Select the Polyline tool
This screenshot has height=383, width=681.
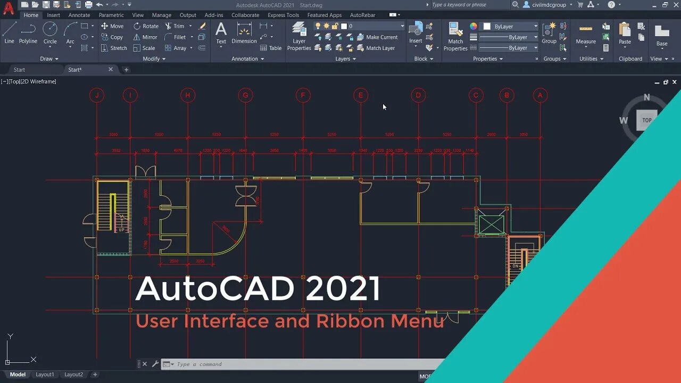point(28,33)
